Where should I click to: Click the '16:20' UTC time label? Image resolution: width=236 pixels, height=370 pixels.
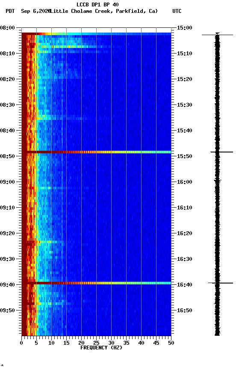pos(185,233)
